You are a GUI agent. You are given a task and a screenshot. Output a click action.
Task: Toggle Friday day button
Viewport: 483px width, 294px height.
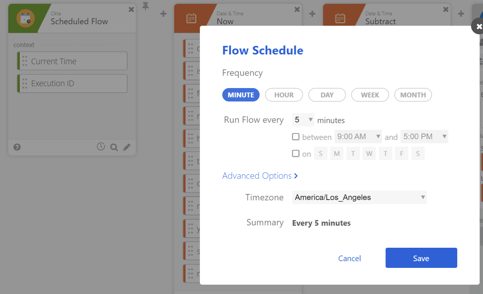pyautogui.click(x=402, y=154)
